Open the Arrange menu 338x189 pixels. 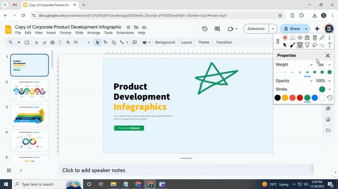pyautogui.click(x=93, y=33)
